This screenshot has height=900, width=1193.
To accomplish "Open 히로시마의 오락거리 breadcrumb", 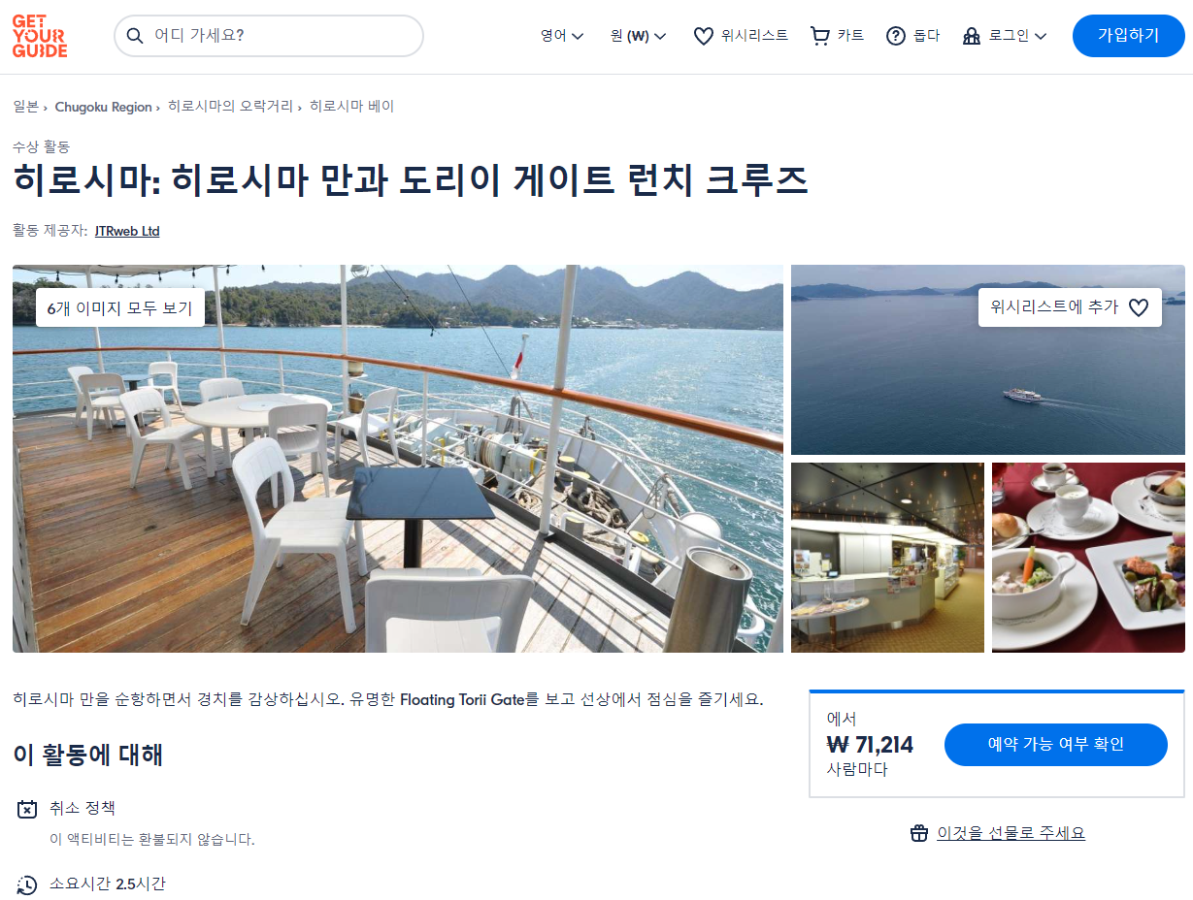I will coord(230,107).
